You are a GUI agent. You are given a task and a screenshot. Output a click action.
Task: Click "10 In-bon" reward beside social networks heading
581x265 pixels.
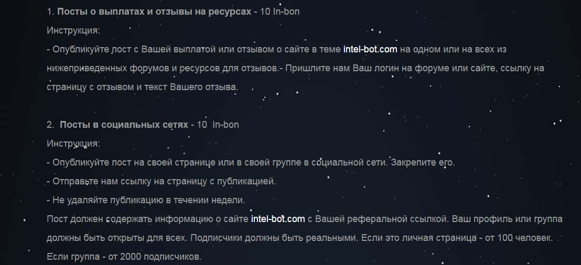(216, 125)
